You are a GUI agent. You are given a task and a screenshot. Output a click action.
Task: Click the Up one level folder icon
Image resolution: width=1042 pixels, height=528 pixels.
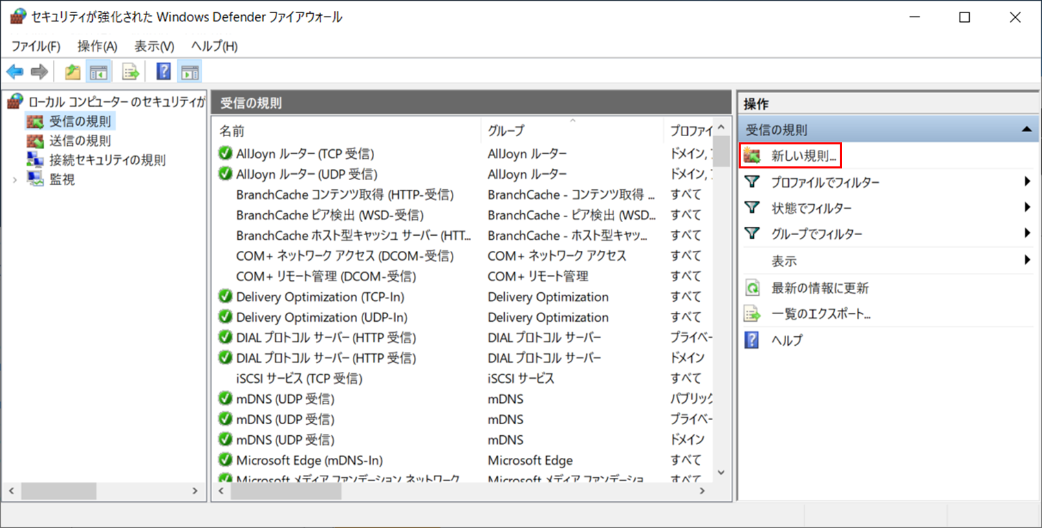(x=73, y=71)
